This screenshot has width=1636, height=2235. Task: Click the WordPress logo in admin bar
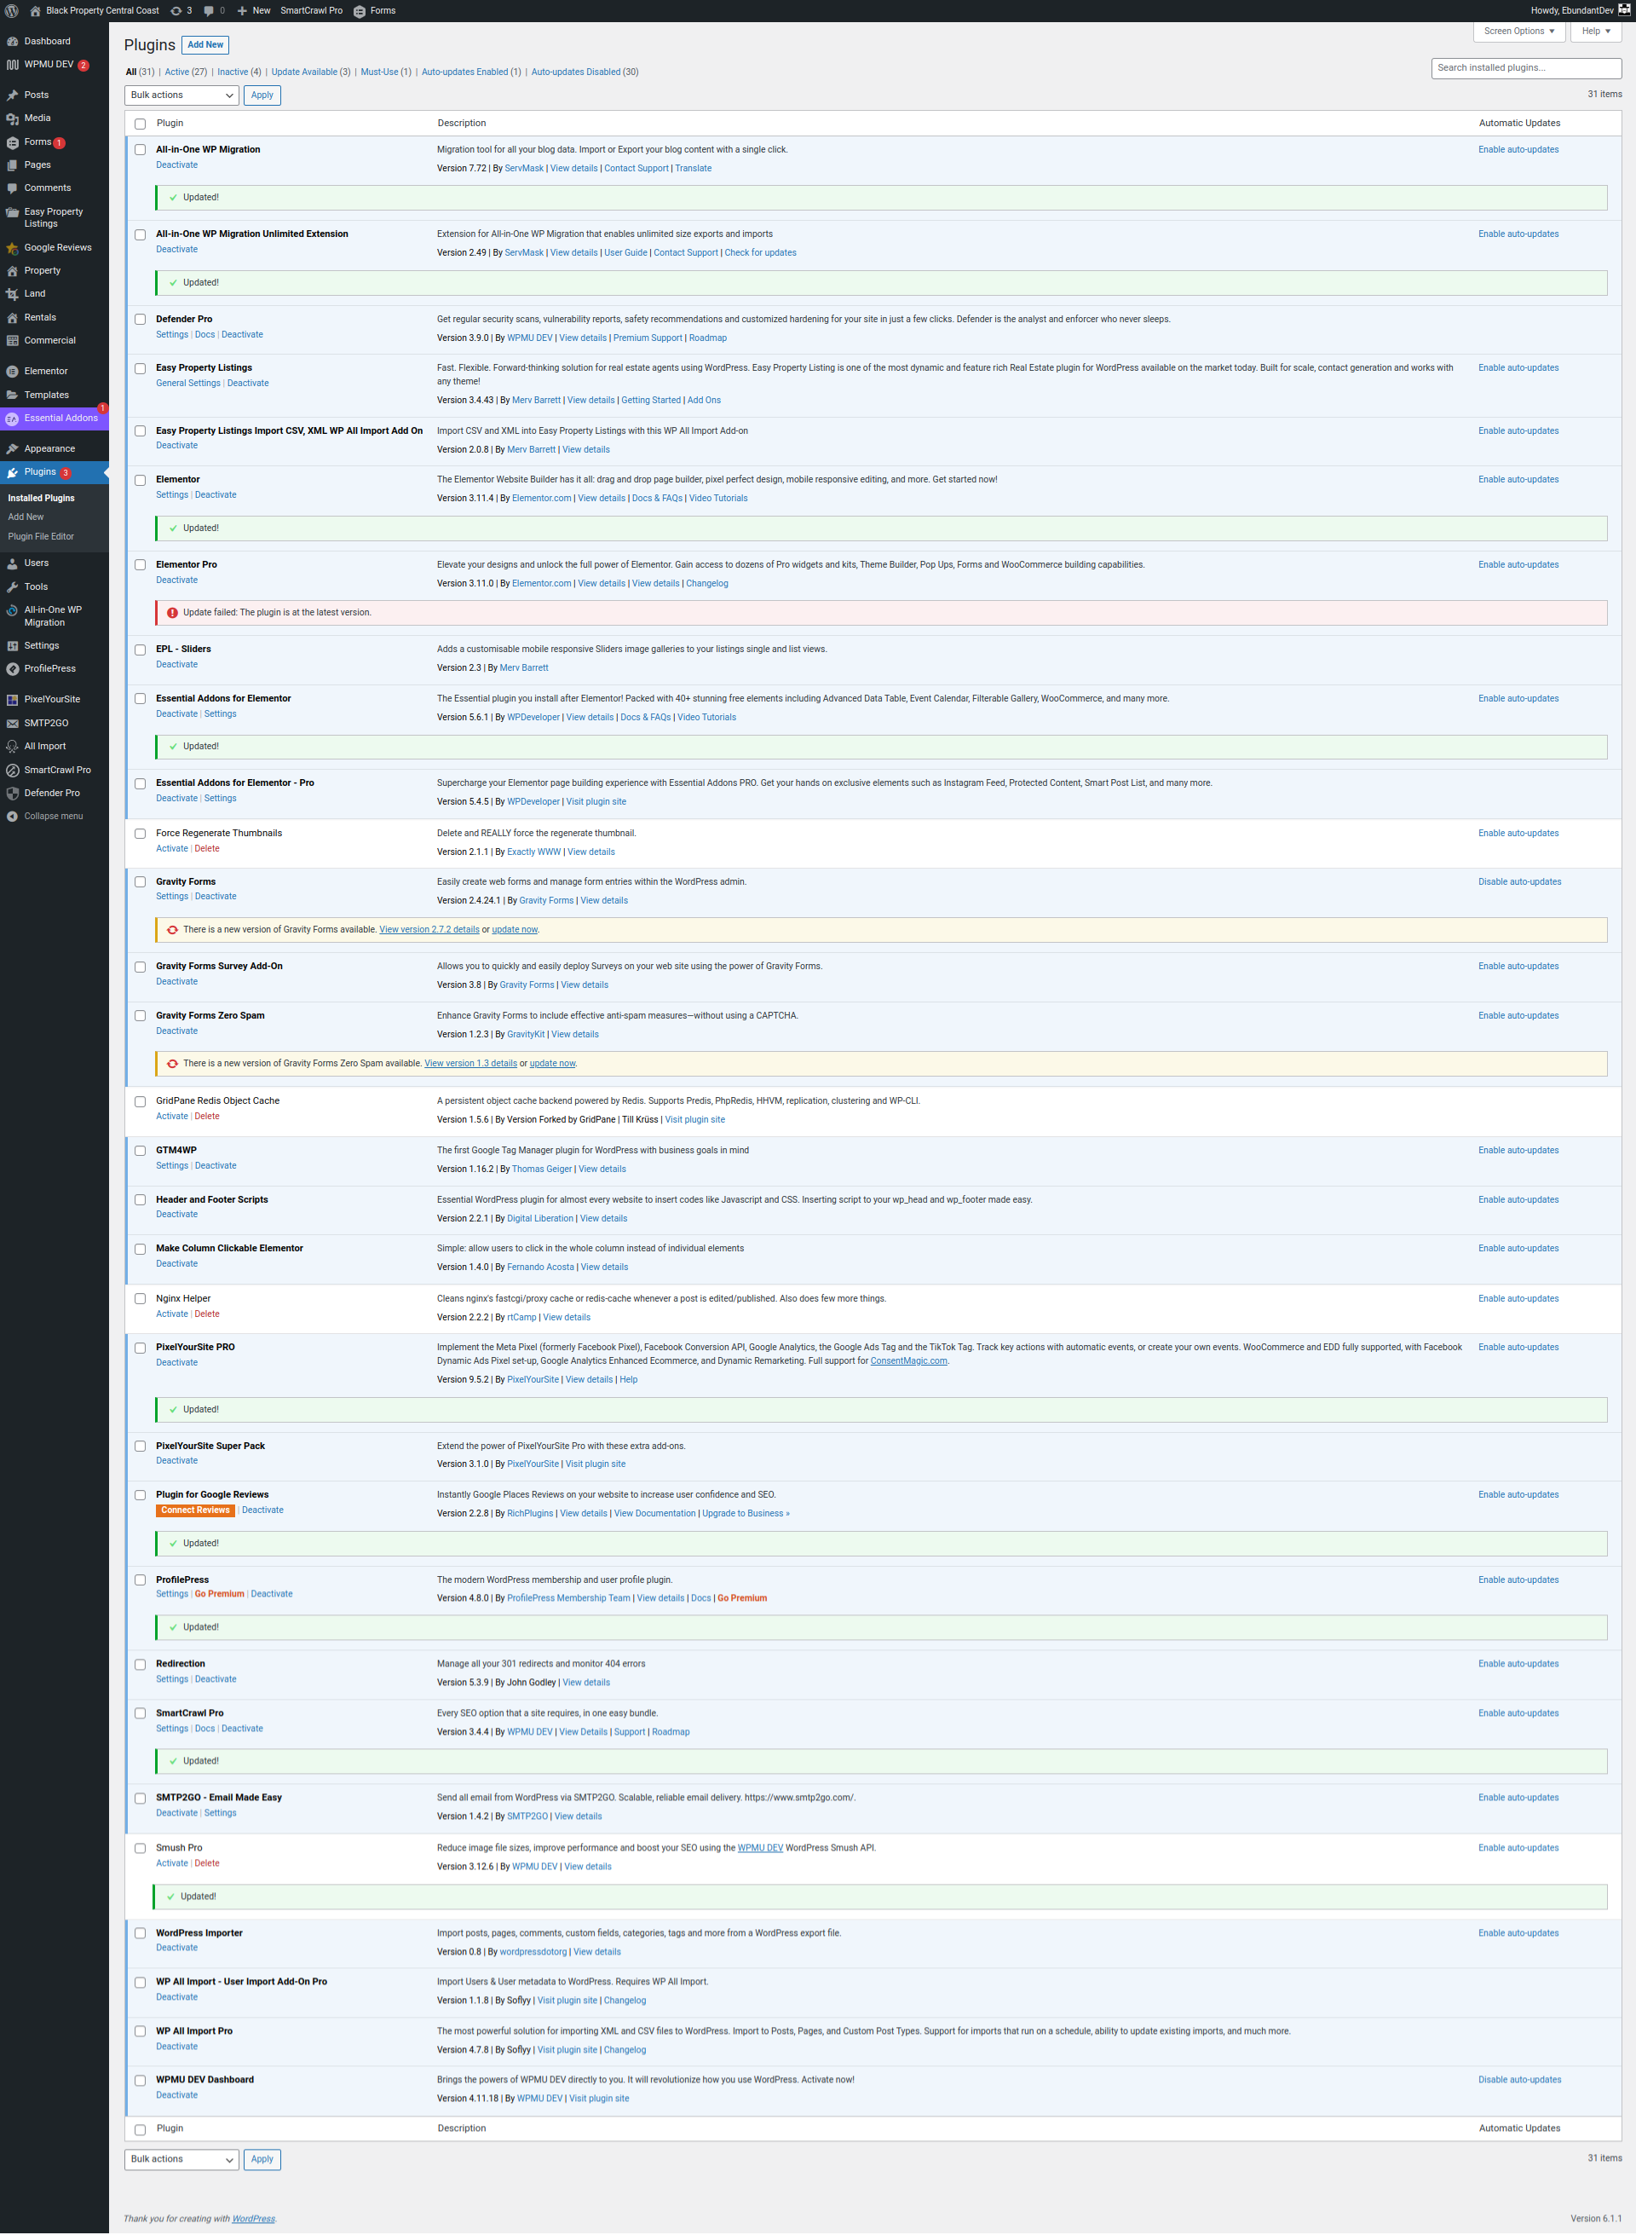tap(12, 11)
